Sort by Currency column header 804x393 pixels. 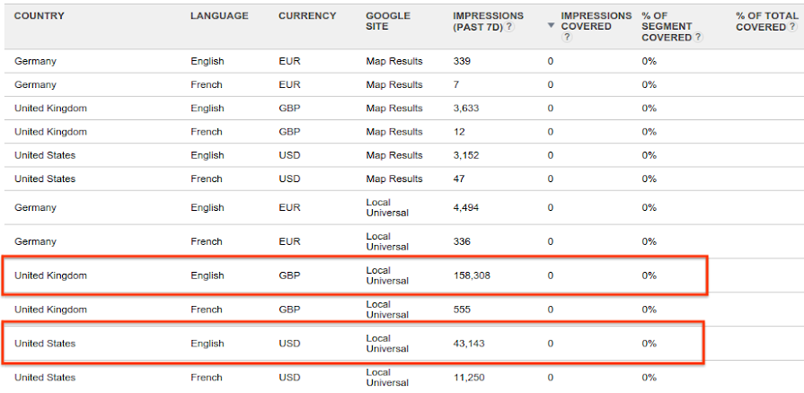point(307,16)
